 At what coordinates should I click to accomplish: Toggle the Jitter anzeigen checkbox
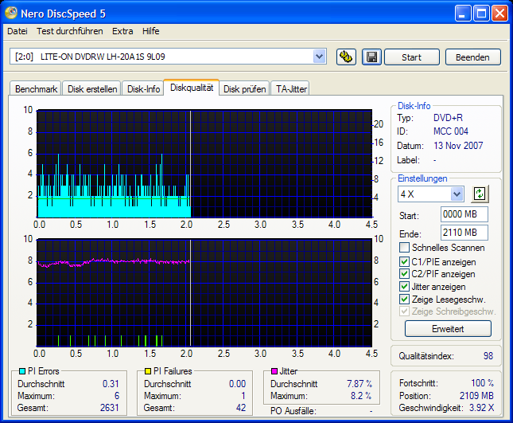(405, 287)
